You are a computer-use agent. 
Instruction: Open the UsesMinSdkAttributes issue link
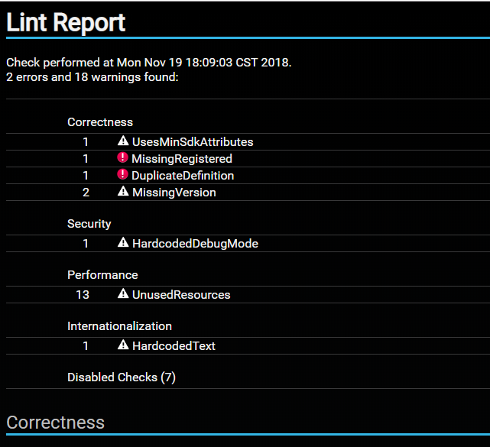[x=192, y=142]
